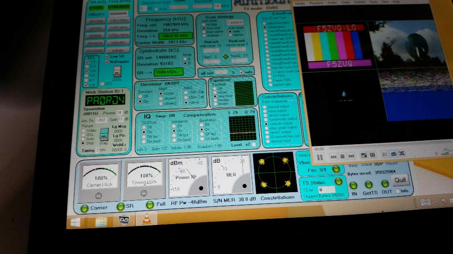Flip the Web toggle switch
Screen dimensions: 453x254
(104, 135)
